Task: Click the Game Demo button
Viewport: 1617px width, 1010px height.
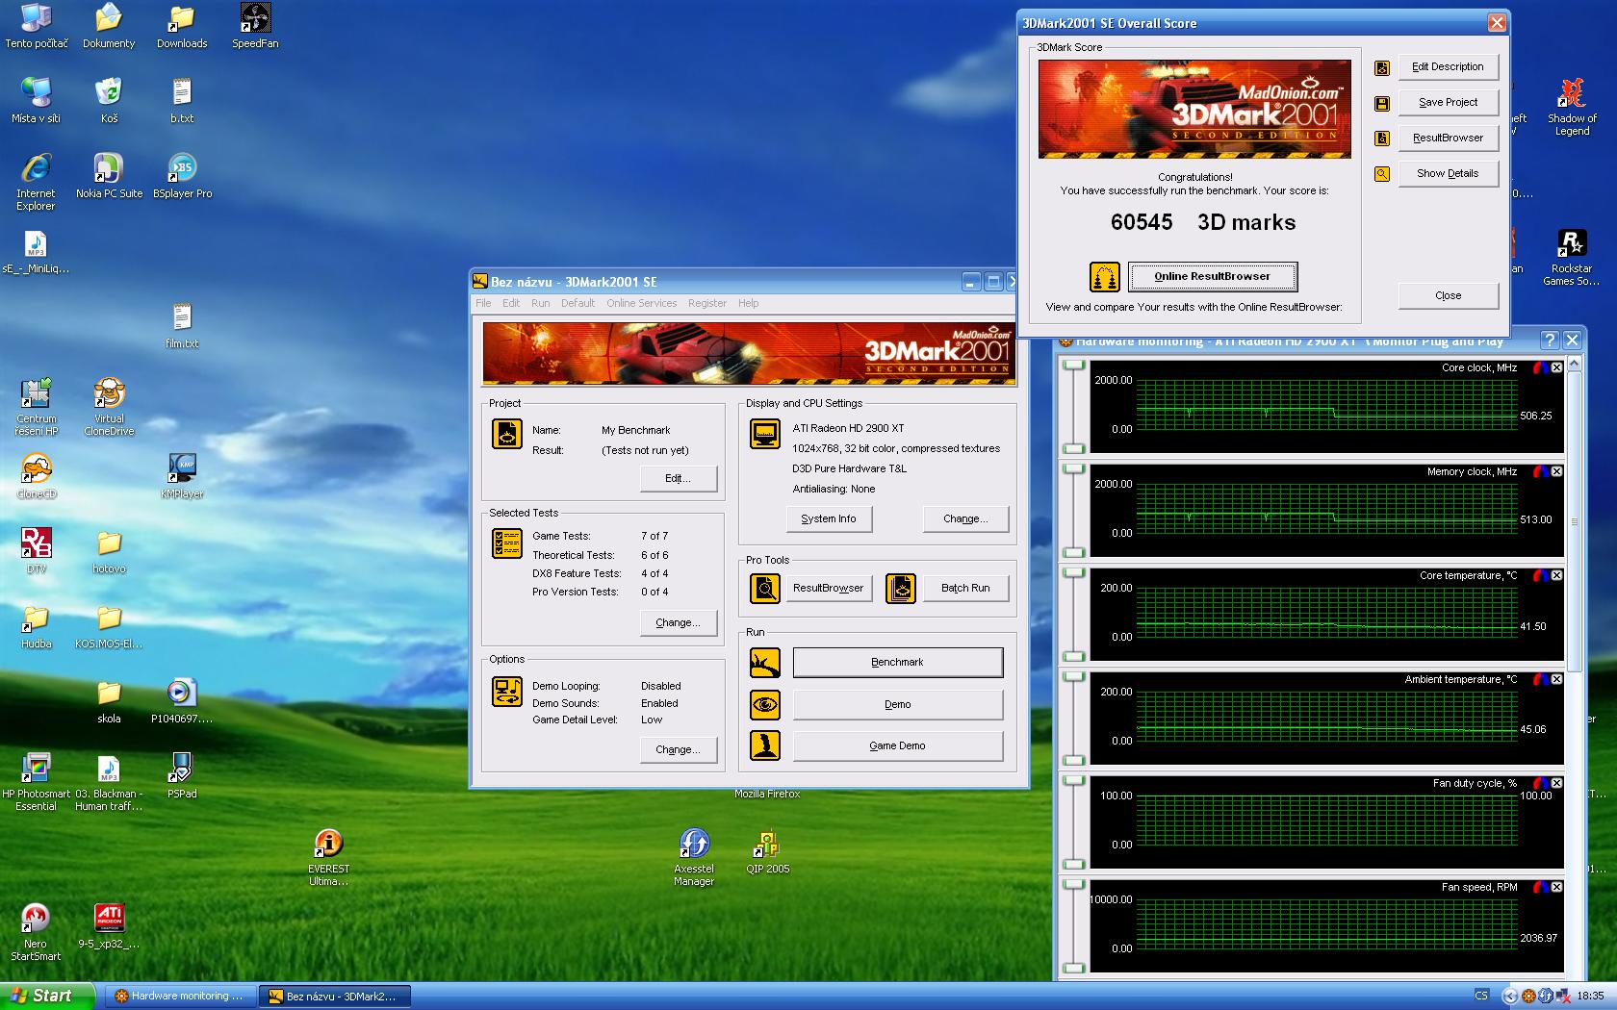Action: point(897,745)
